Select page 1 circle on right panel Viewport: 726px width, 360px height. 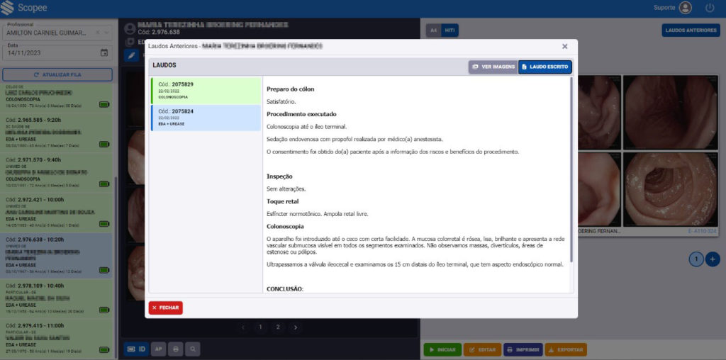pos(696,259)
